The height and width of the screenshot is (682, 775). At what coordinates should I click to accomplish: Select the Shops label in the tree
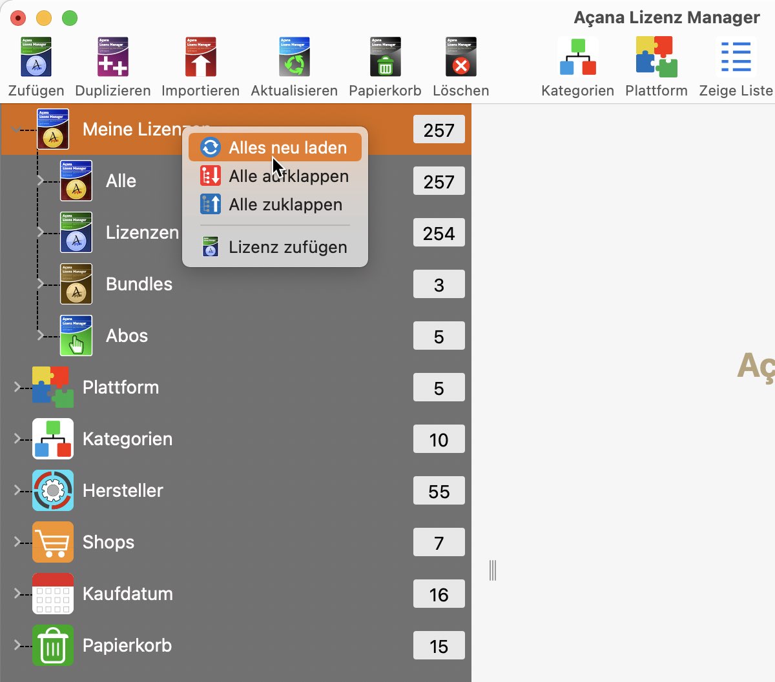(108, 542)
